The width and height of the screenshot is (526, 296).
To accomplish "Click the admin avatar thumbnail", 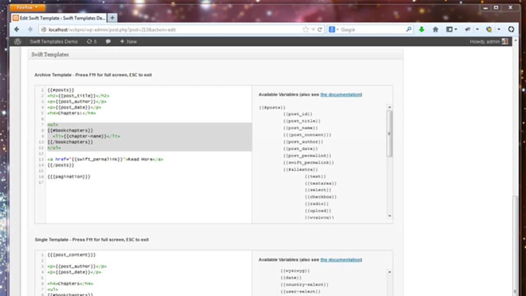I will click(505, 42).
